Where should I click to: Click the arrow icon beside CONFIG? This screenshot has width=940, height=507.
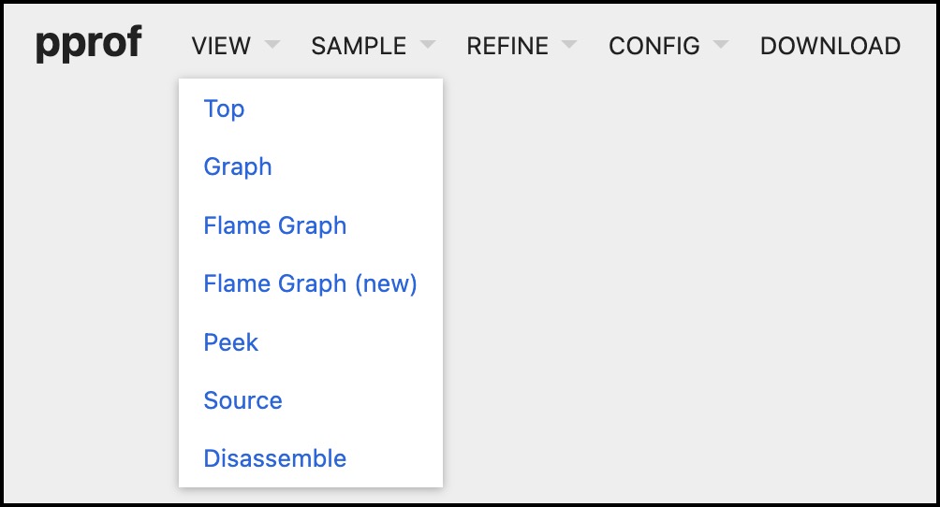tap(720, 45)
